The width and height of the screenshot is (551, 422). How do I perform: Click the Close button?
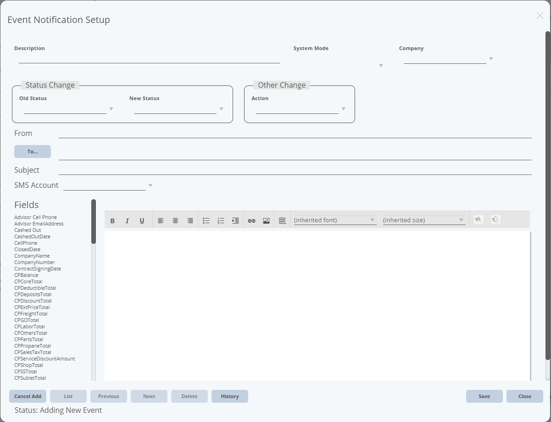click(x=525, y=396)
